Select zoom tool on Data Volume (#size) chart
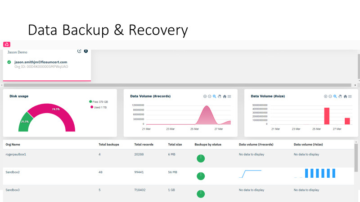360x202 pixels. (x=335, y=97)
